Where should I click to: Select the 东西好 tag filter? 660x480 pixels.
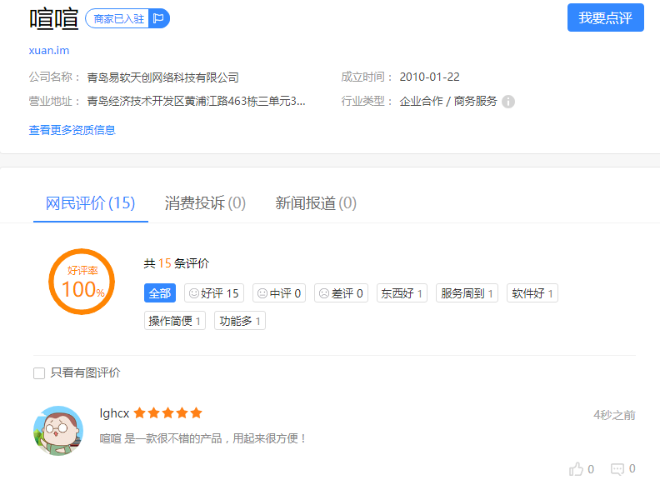pos(402,293)
